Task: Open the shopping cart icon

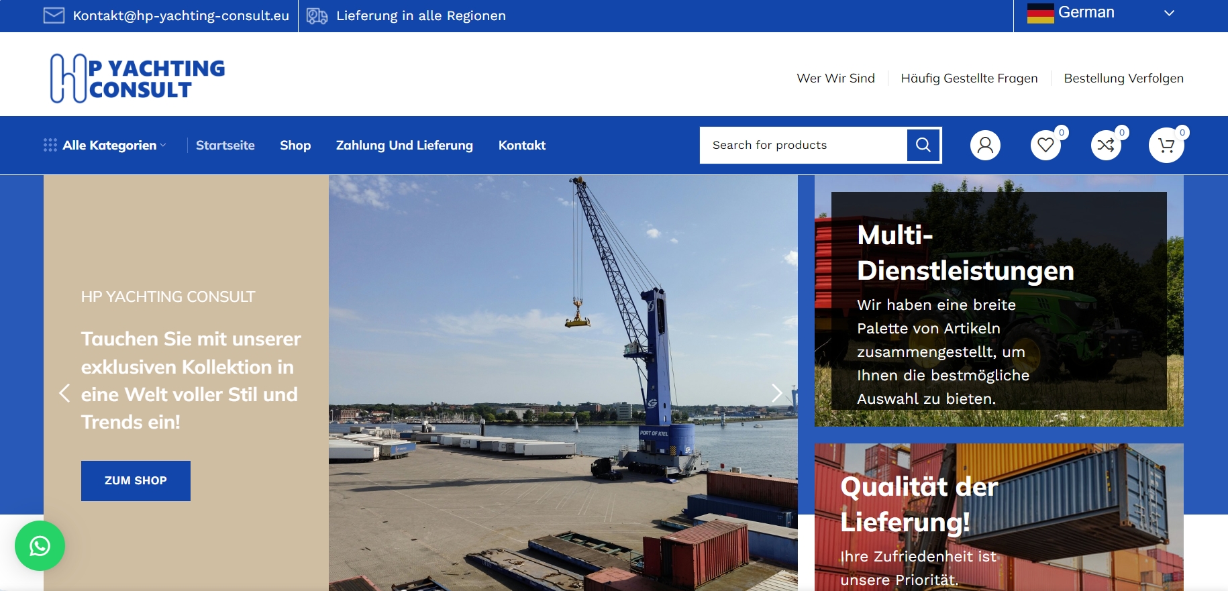Action: pyautogui.click(x=1166, y=145)
